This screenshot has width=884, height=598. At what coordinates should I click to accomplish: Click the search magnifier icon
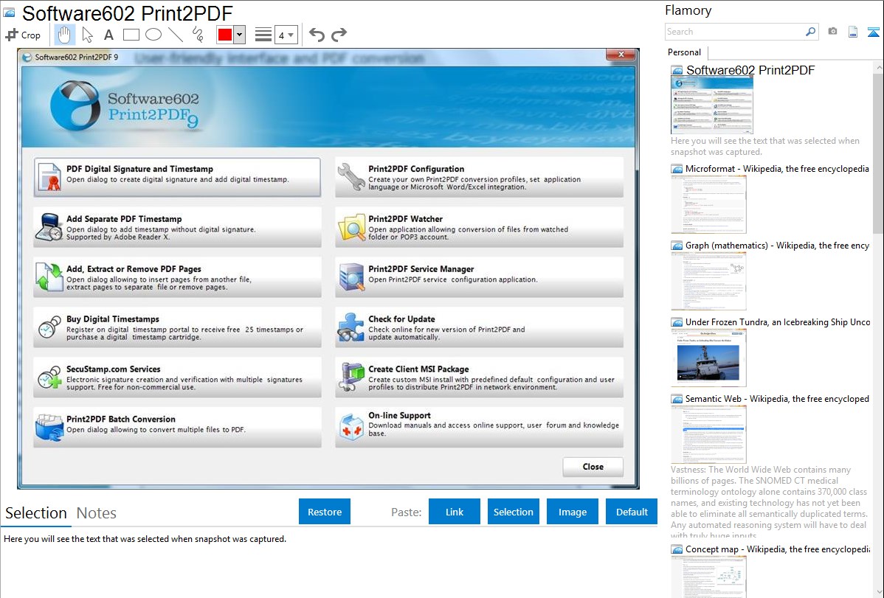click(810, 32)
